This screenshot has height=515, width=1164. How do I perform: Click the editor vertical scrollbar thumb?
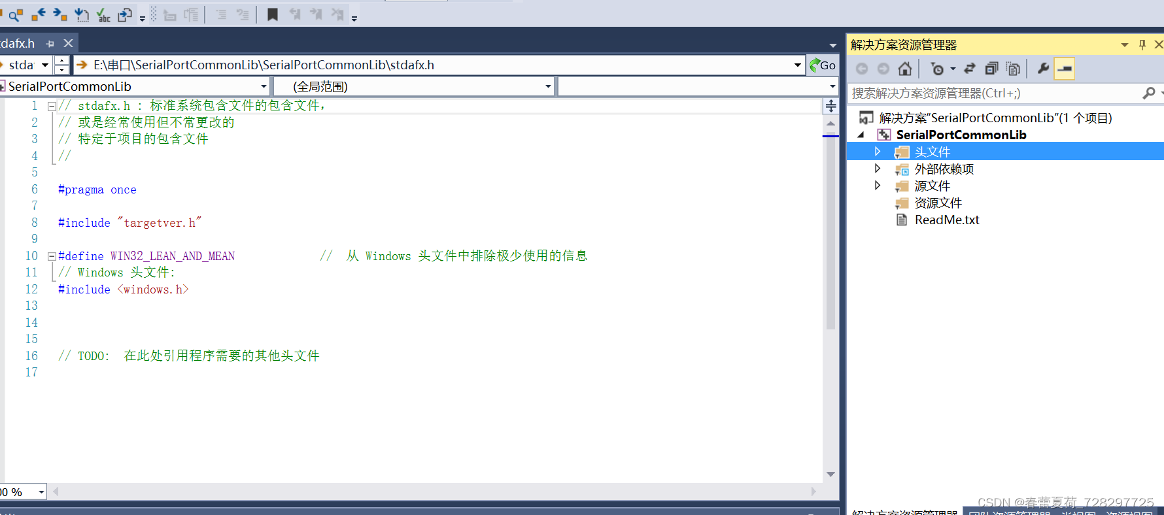pos(830,232)
